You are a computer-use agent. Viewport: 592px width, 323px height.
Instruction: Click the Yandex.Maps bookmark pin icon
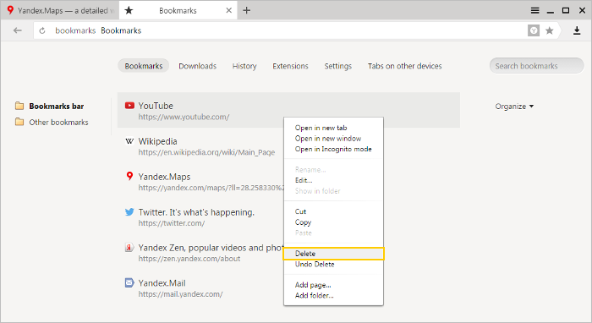tap(129, 176)
